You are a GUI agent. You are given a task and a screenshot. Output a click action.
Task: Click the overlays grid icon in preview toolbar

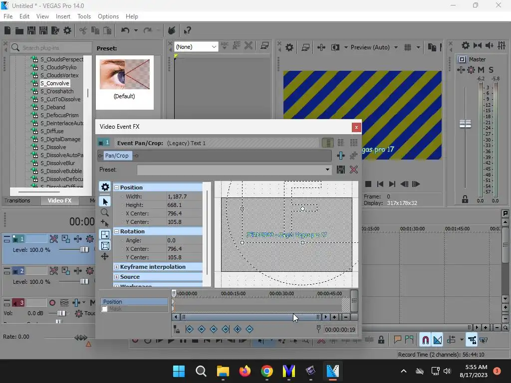point(408,47)
